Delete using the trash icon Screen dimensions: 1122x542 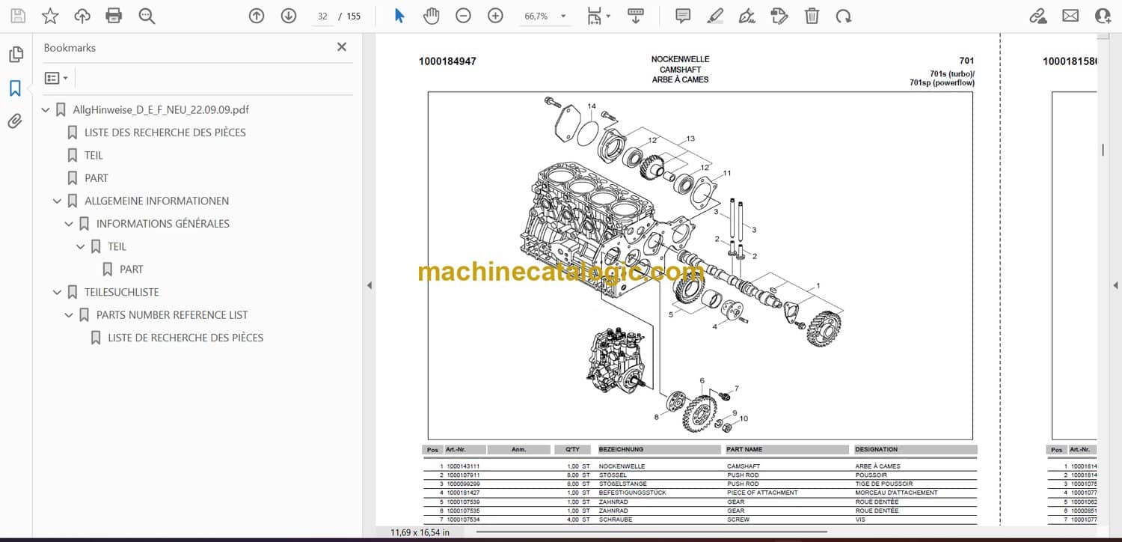tap(812, 16)
